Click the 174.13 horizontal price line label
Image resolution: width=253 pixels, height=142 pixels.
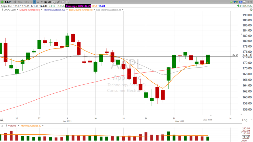(235, 55)
